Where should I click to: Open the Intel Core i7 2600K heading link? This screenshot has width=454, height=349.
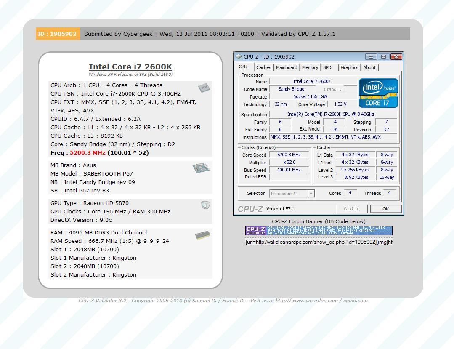130,67
